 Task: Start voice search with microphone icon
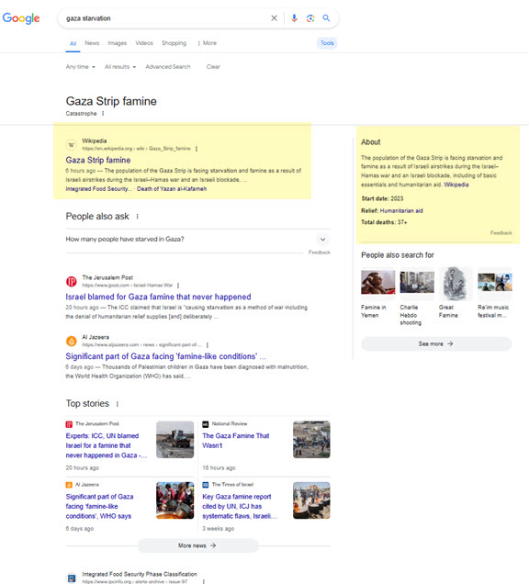point(294,17)
